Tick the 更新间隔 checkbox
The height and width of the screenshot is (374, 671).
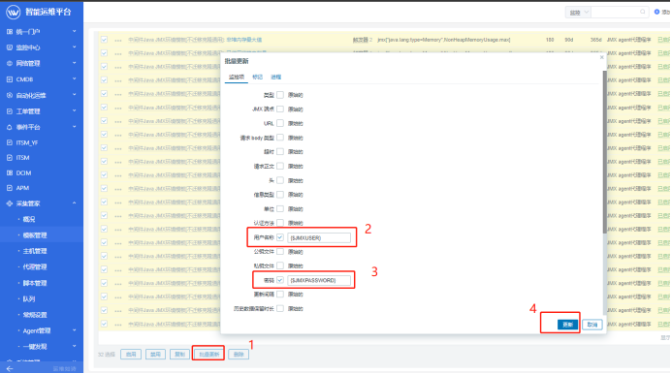click(x=280, y=295)
